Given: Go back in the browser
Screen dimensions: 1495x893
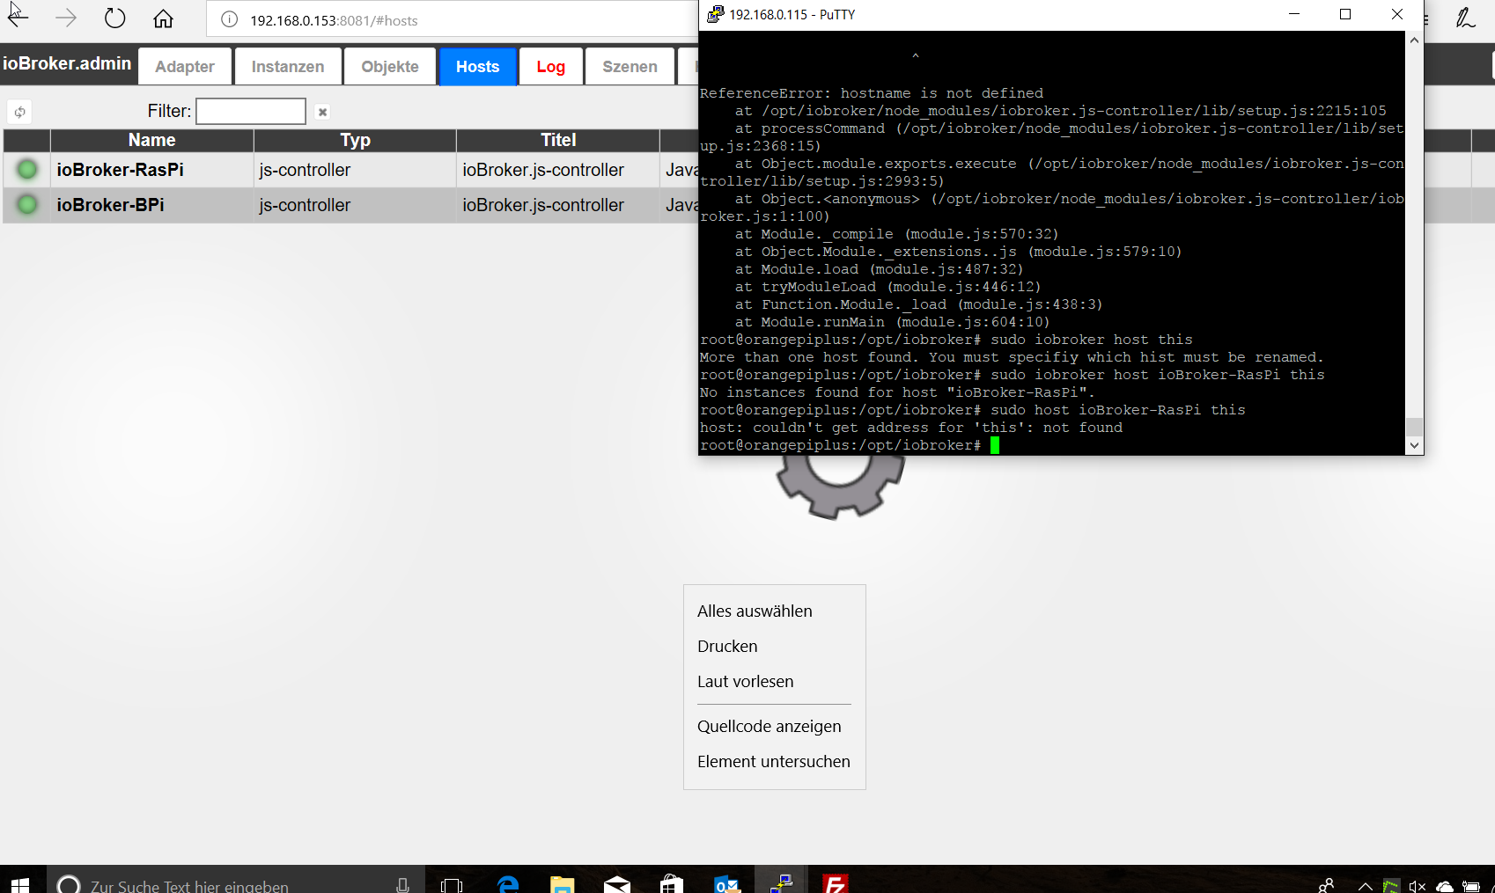Looking at the screenshot, I should (18, 18).
